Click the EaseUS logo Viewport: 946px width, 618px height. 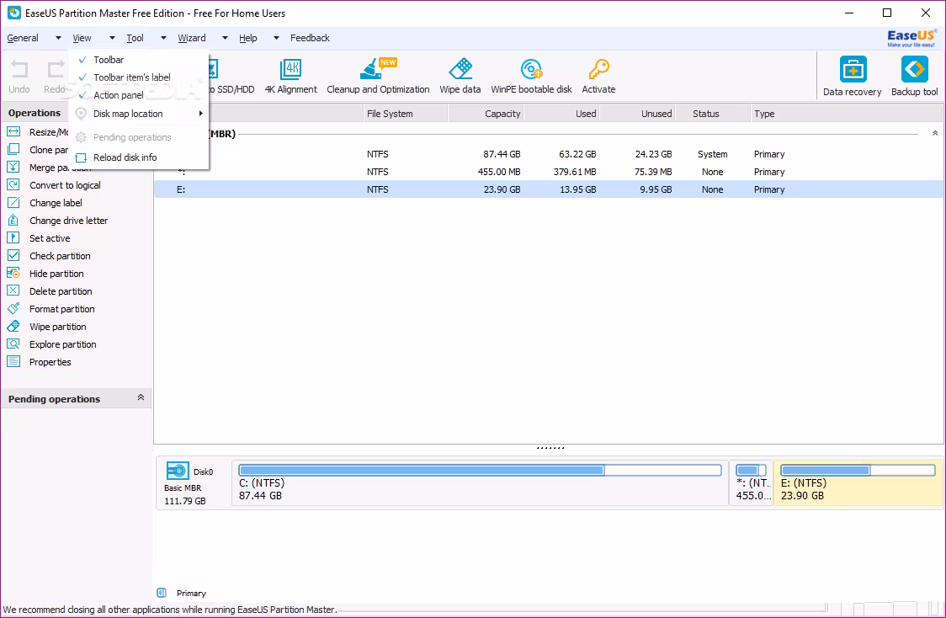tap(911, 38)
